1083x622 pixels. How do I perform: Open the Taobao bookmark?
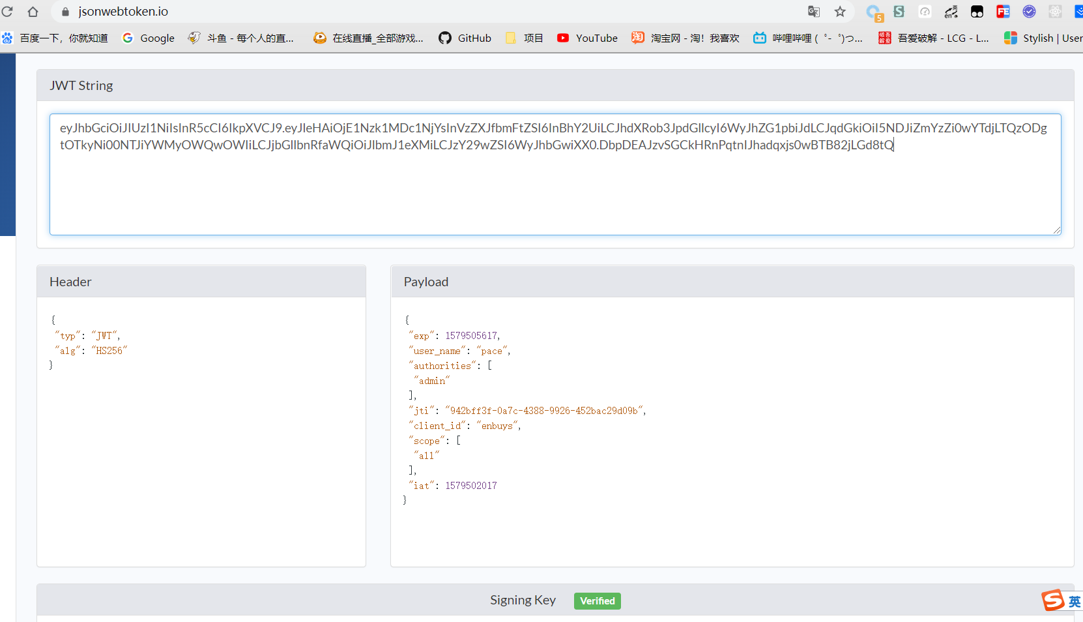pos(686,38)
